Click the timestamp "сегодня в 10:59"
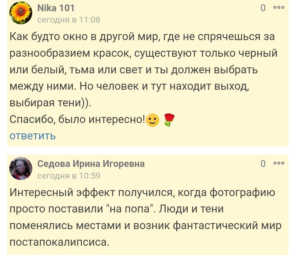Screen dimensions: 295x255 click(69, 176)
